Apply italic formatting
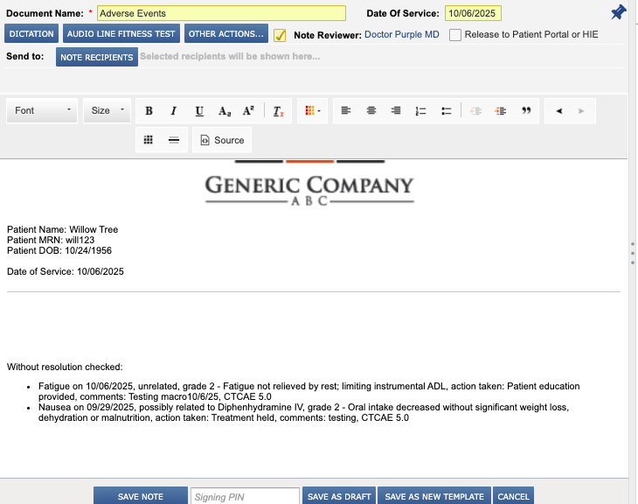638x504 pixels. [174, 111]
